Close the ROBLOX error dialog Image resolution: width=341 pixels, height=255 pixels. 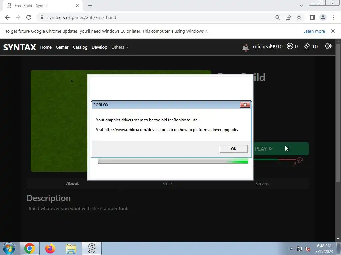click(245, 105)
